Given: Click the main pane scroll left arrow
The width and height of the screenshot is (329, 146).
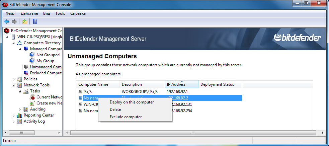Looking at the screenshot, I should pos(67,133).
